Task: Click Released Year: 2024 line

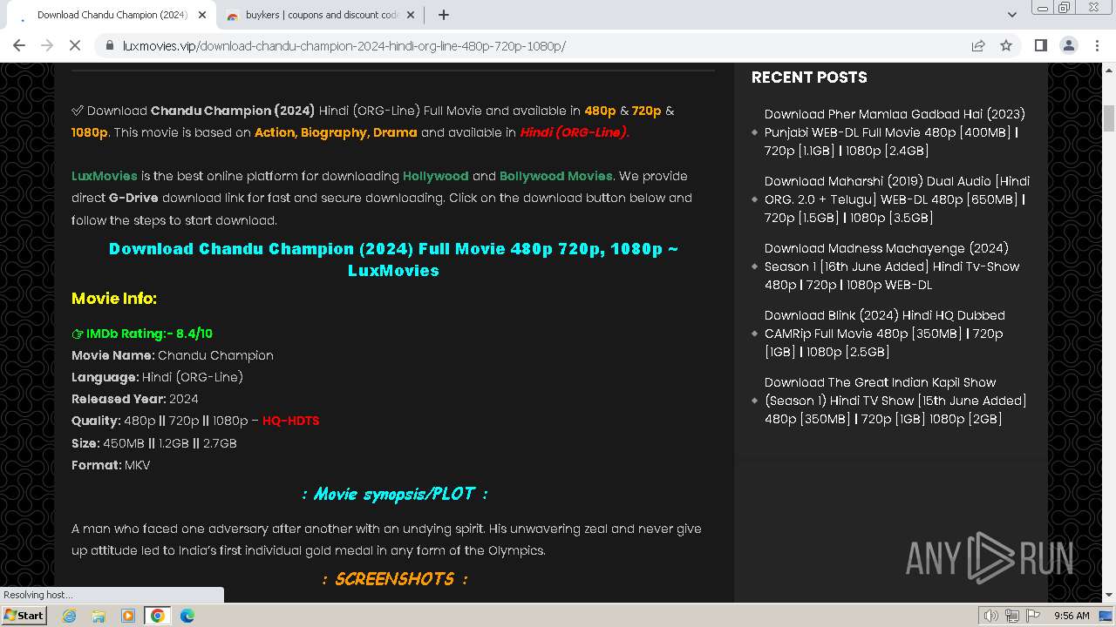Action: [x=135, y=399]
